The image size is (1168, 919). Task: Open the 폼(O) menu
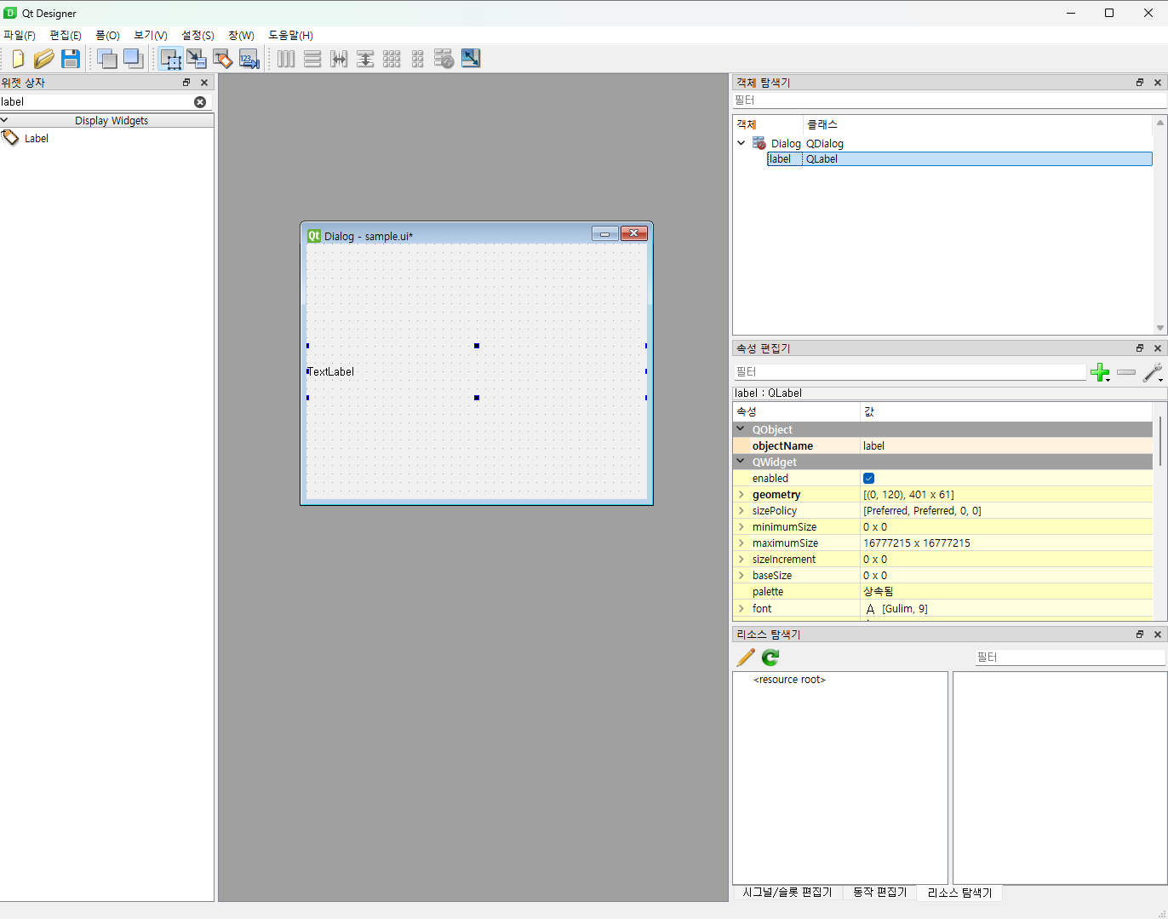[x=107, y=35]
